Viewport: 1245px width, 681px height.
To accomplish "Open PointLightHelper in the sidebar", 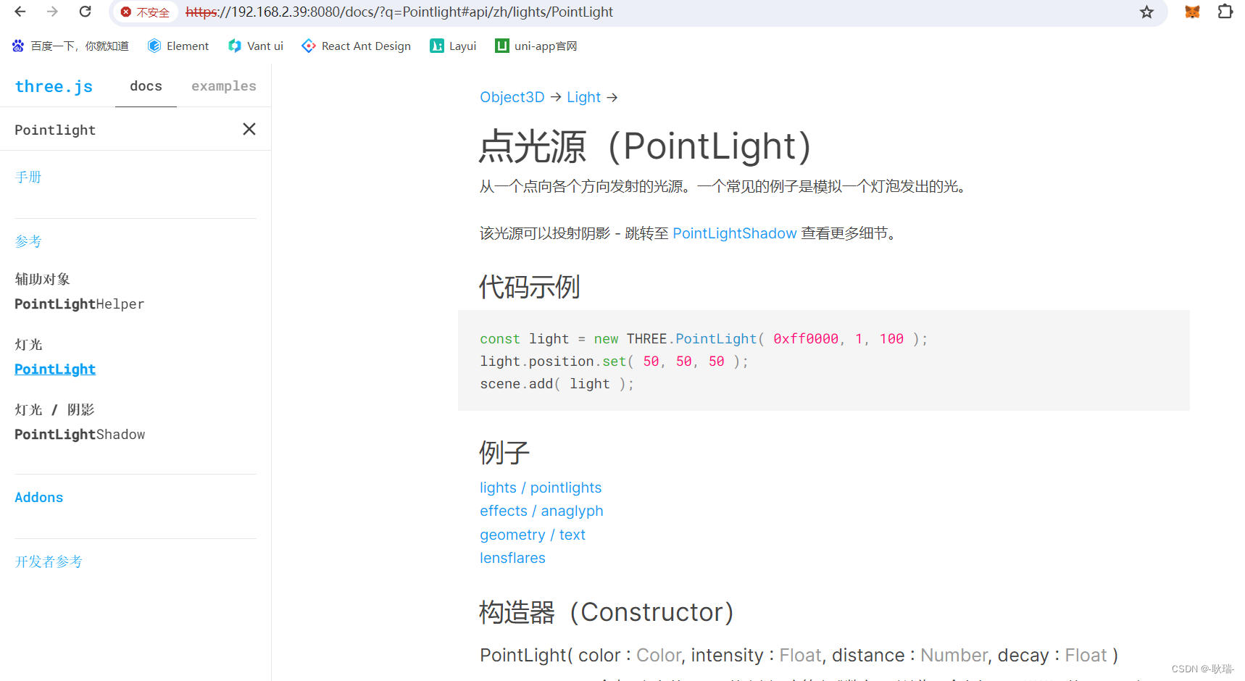I will (x=80, y=304).
